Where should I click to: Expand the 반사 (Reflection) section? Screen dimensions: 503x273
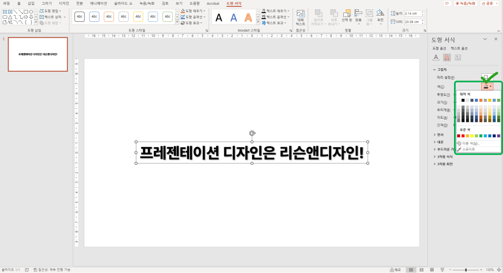(438, 135)
